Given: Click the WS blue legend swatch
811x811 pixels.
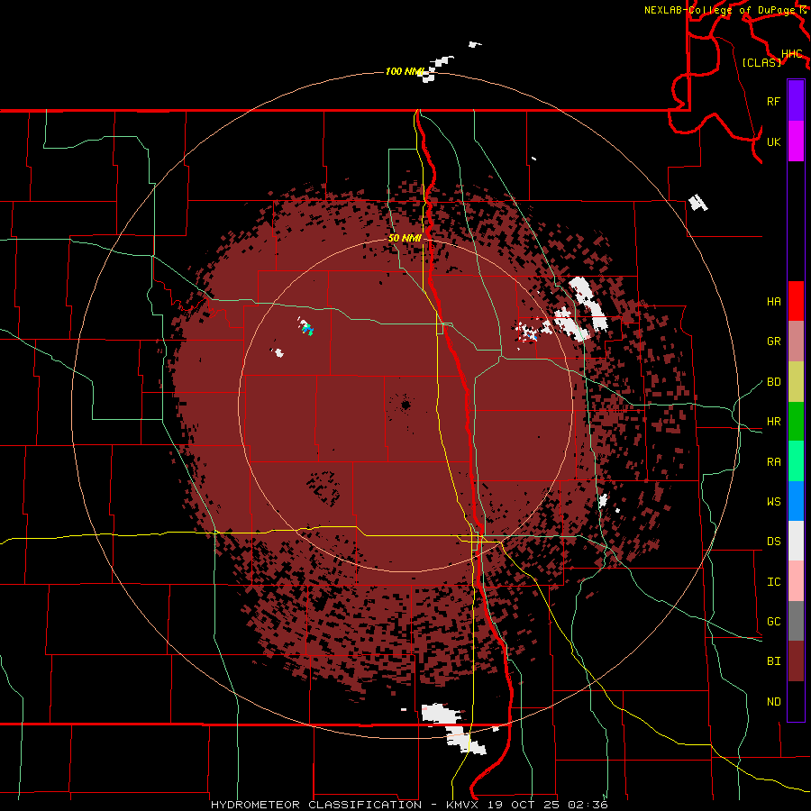Looking at the screenshot, I should pyautogui.click(x=796, y=501).
